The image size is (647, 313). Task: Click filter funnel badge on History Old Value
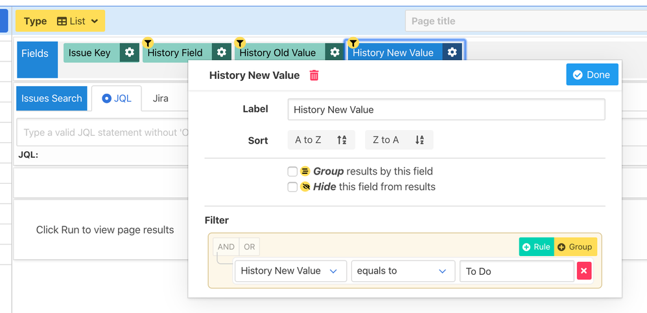pyautogui.click(x=240, y=43)
